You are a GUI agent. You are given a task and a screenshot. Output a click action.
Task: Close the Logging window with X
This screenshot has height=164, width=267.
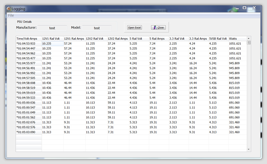point(254,8)
